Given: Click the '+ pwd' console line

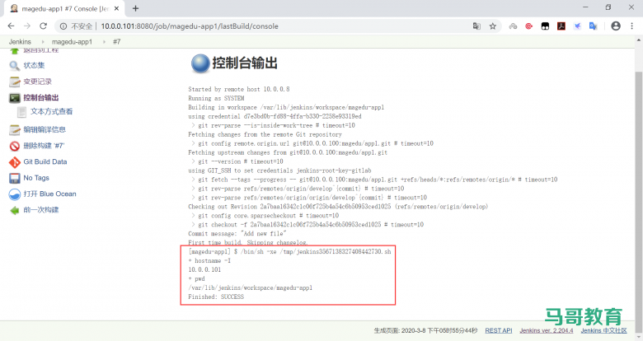Looking at the screenshot, I should [196, 278].
